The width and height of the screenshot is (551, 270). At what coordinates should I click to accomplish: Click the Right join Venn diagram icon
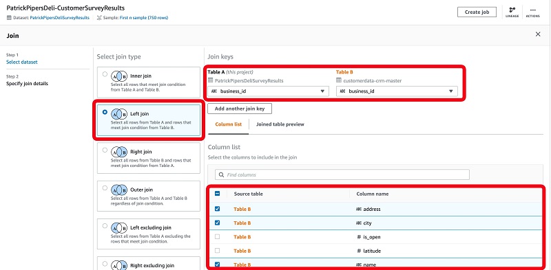point(119,152)
